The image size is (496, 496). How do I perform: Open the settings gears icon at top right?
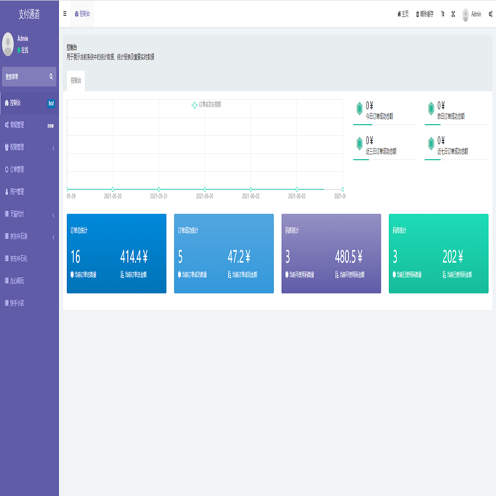pyautogui.click(x=490, y=14)
